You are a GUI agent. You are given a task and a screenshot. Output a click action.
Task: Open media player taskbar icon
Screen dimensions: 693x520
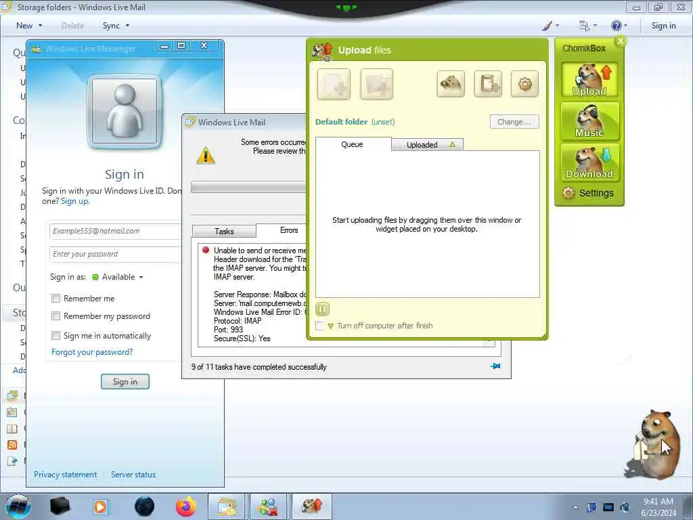click(x=101, y=506)
